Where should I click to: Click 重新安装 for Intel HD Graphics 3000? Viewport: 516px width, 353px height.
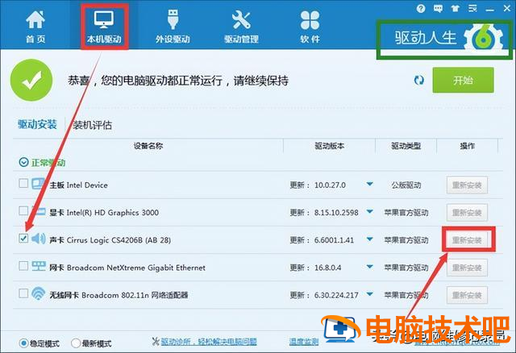[x=467, y=213]
